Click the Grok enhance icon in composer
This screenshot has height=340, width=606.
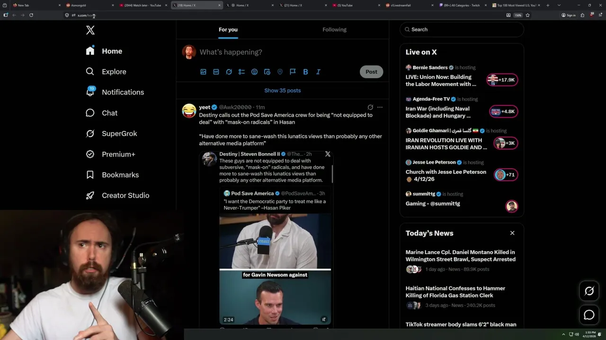229,72
